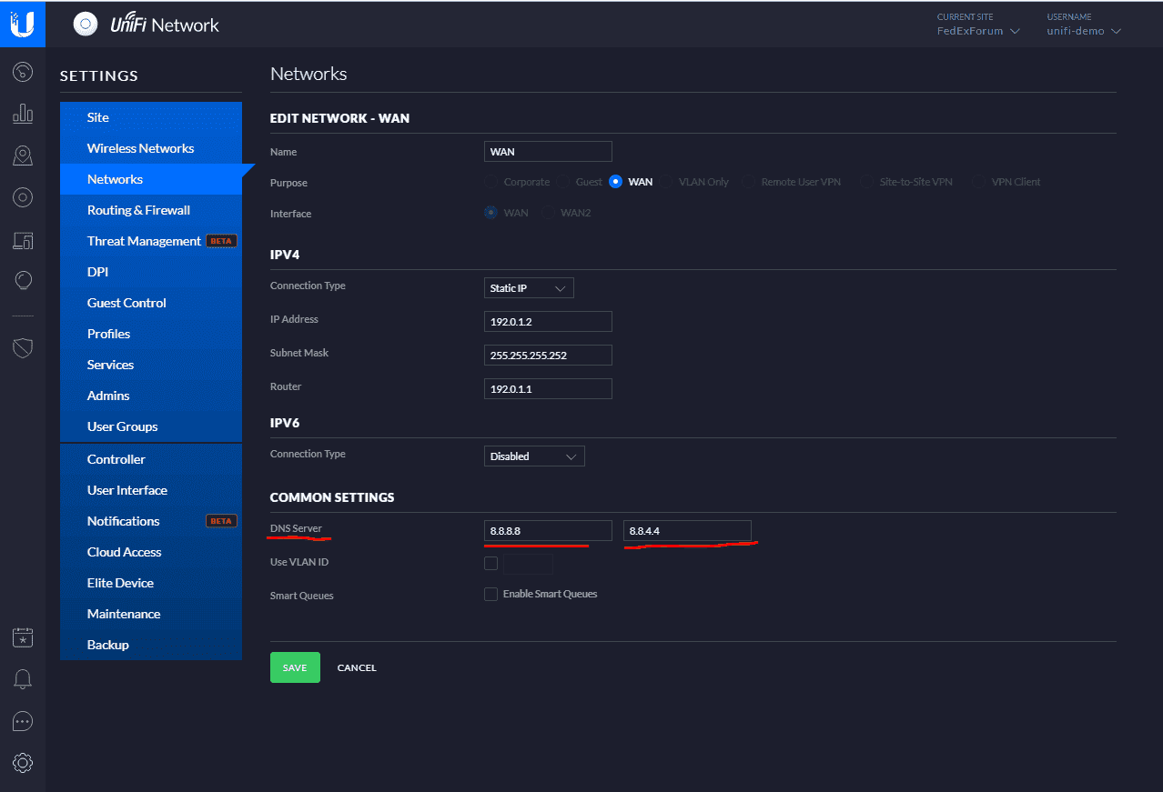Screen dimensions: 1163x792
Task: Open the IPv6 Connection Type Disabled dropdown
Action: point(534,456)
